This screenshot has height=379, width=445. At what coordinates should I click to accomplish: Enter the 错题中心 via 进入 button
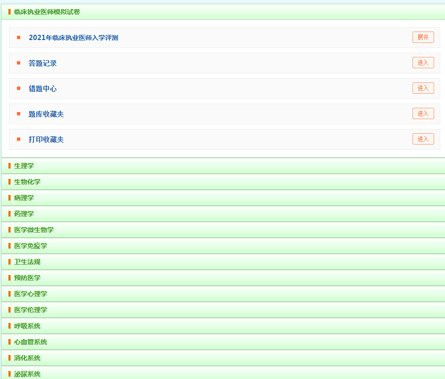point(423,89)
